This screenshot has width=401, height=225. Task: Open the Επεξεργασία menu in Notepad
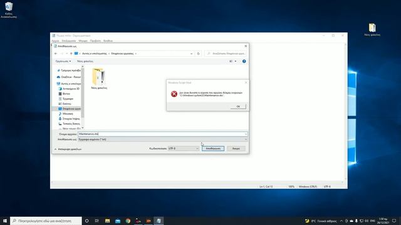coord(69,41)
